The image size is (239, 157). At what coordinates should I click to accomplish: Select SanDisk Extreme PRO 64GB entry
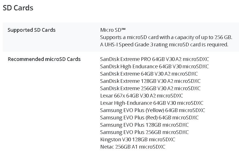click(155, 59)
